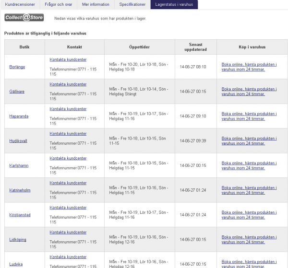Click the Collect@Store logo icon
The width and height of the screenshot is (288, 268).
click(24, 18)
